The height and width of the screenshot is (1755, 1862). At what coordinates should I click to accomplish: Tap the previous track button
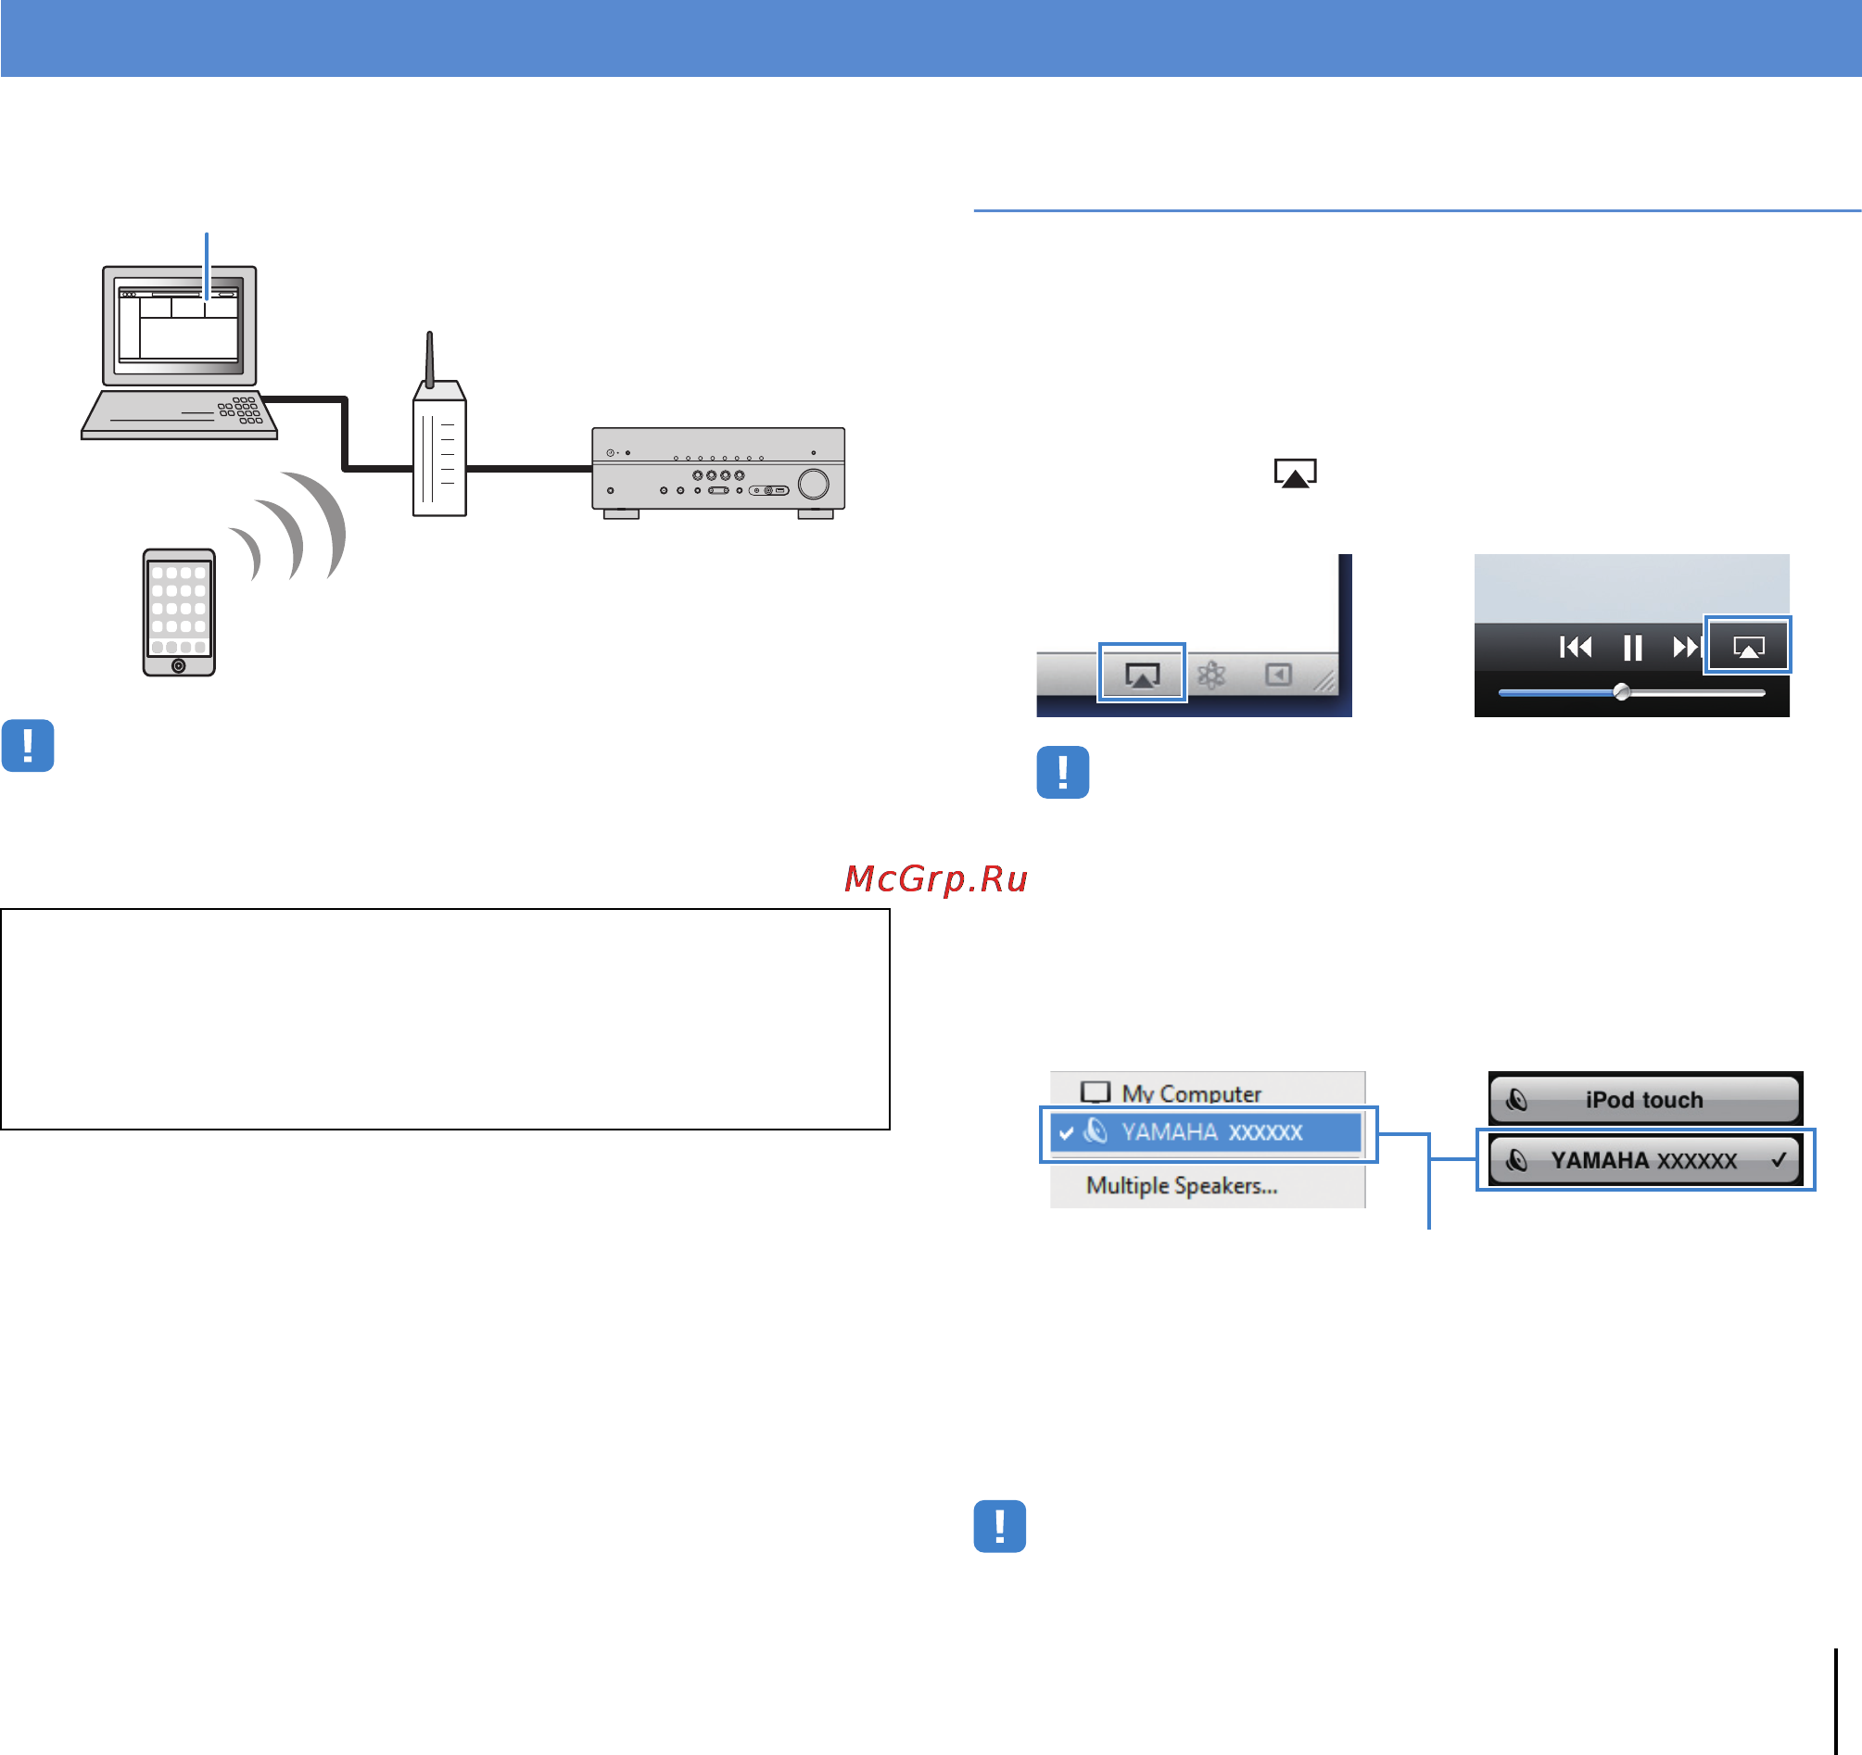(x=1576, y=647)
